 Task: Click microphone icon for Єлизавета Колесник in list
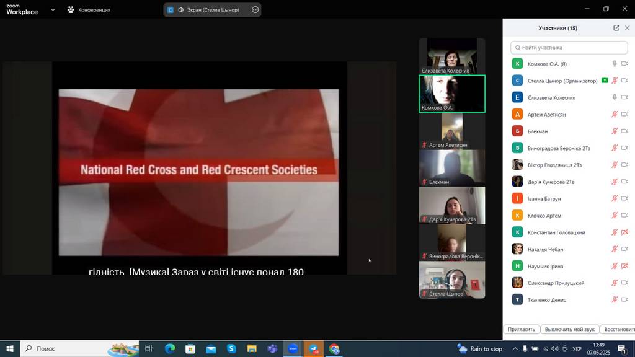tap(615, 97)
